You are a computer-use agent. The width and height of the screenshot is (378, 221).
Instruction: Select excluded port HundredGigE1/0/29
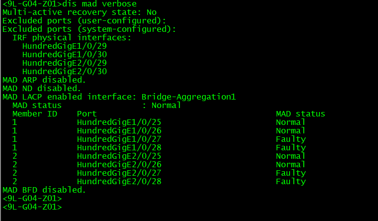coord(65,46)
